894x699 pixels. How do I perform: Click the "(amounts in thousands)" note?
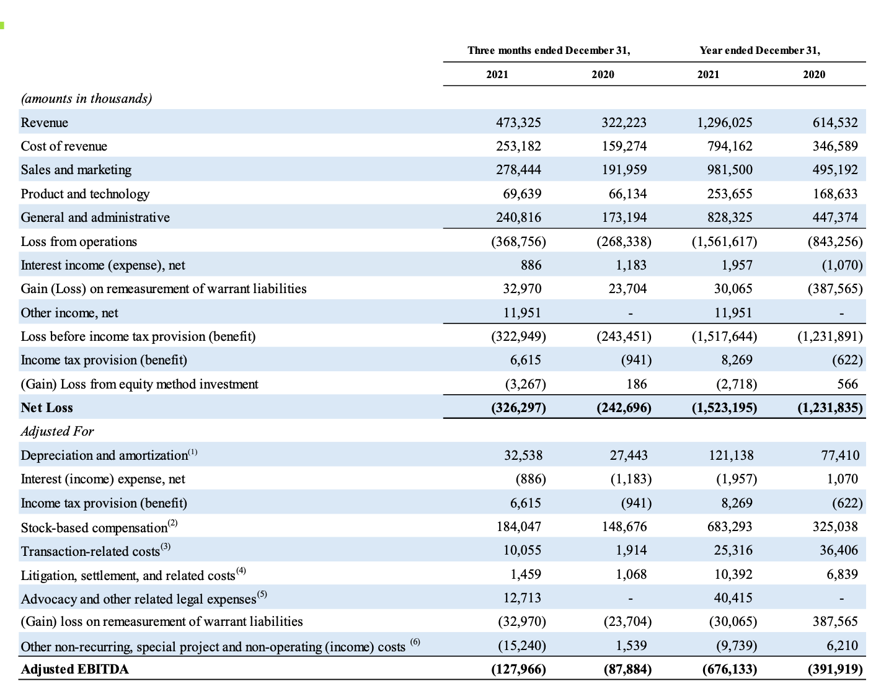(x=86, y=99)
